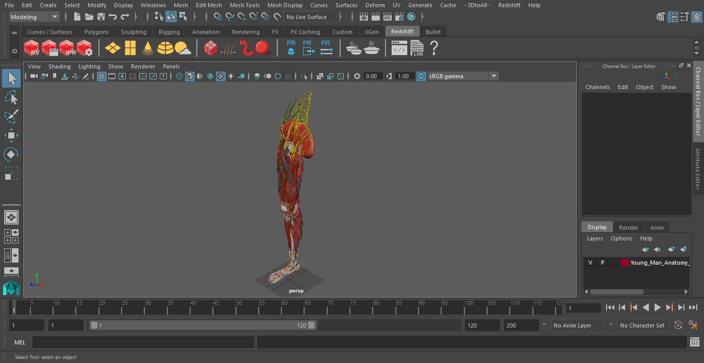Viewport: 704px width, 363px height.
Task: Open the sRGB gamma view transform dropdown
Action: pyautogui.click(x=463, y=76)
